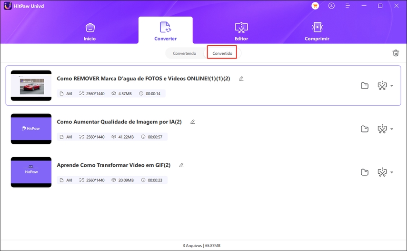The height and width of the screenshot is (251, 407).
Task: Show the Convertido list
Action: (222, 53)
